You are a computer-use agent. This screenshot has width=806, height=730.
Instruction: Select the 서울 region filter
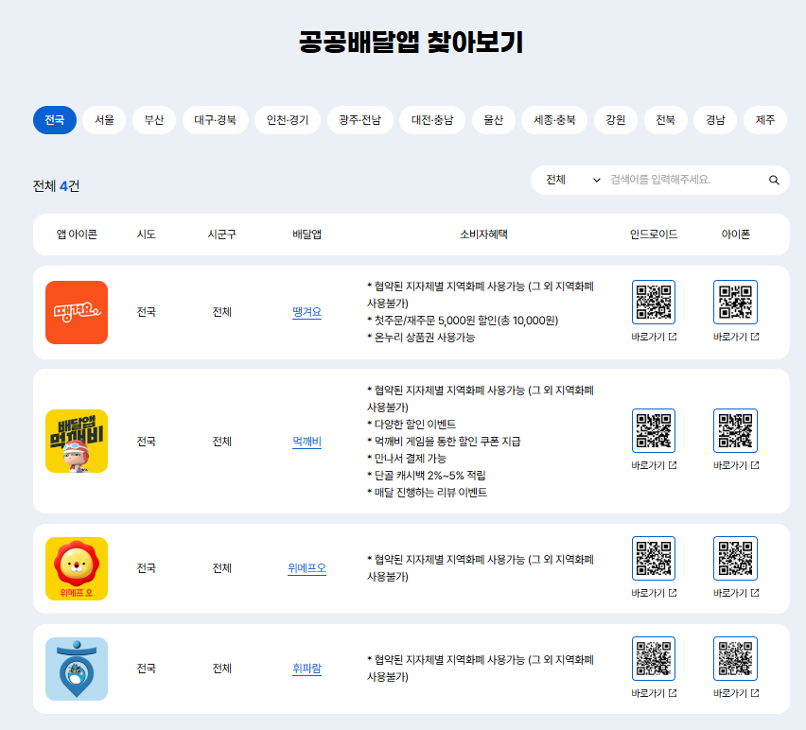103,120
